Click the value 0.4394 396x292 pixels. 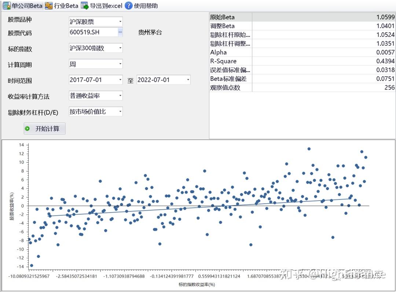(x=385, y=61)
